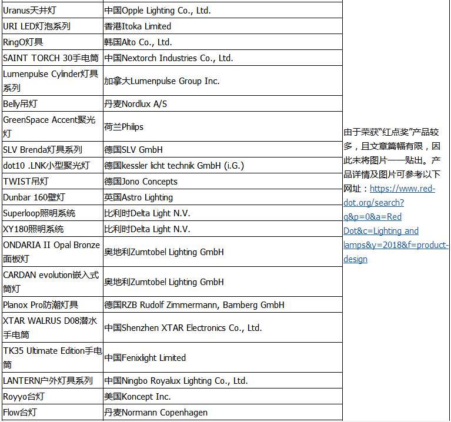Click '德国SLV GmbH' cell

[x=223, y=149]
